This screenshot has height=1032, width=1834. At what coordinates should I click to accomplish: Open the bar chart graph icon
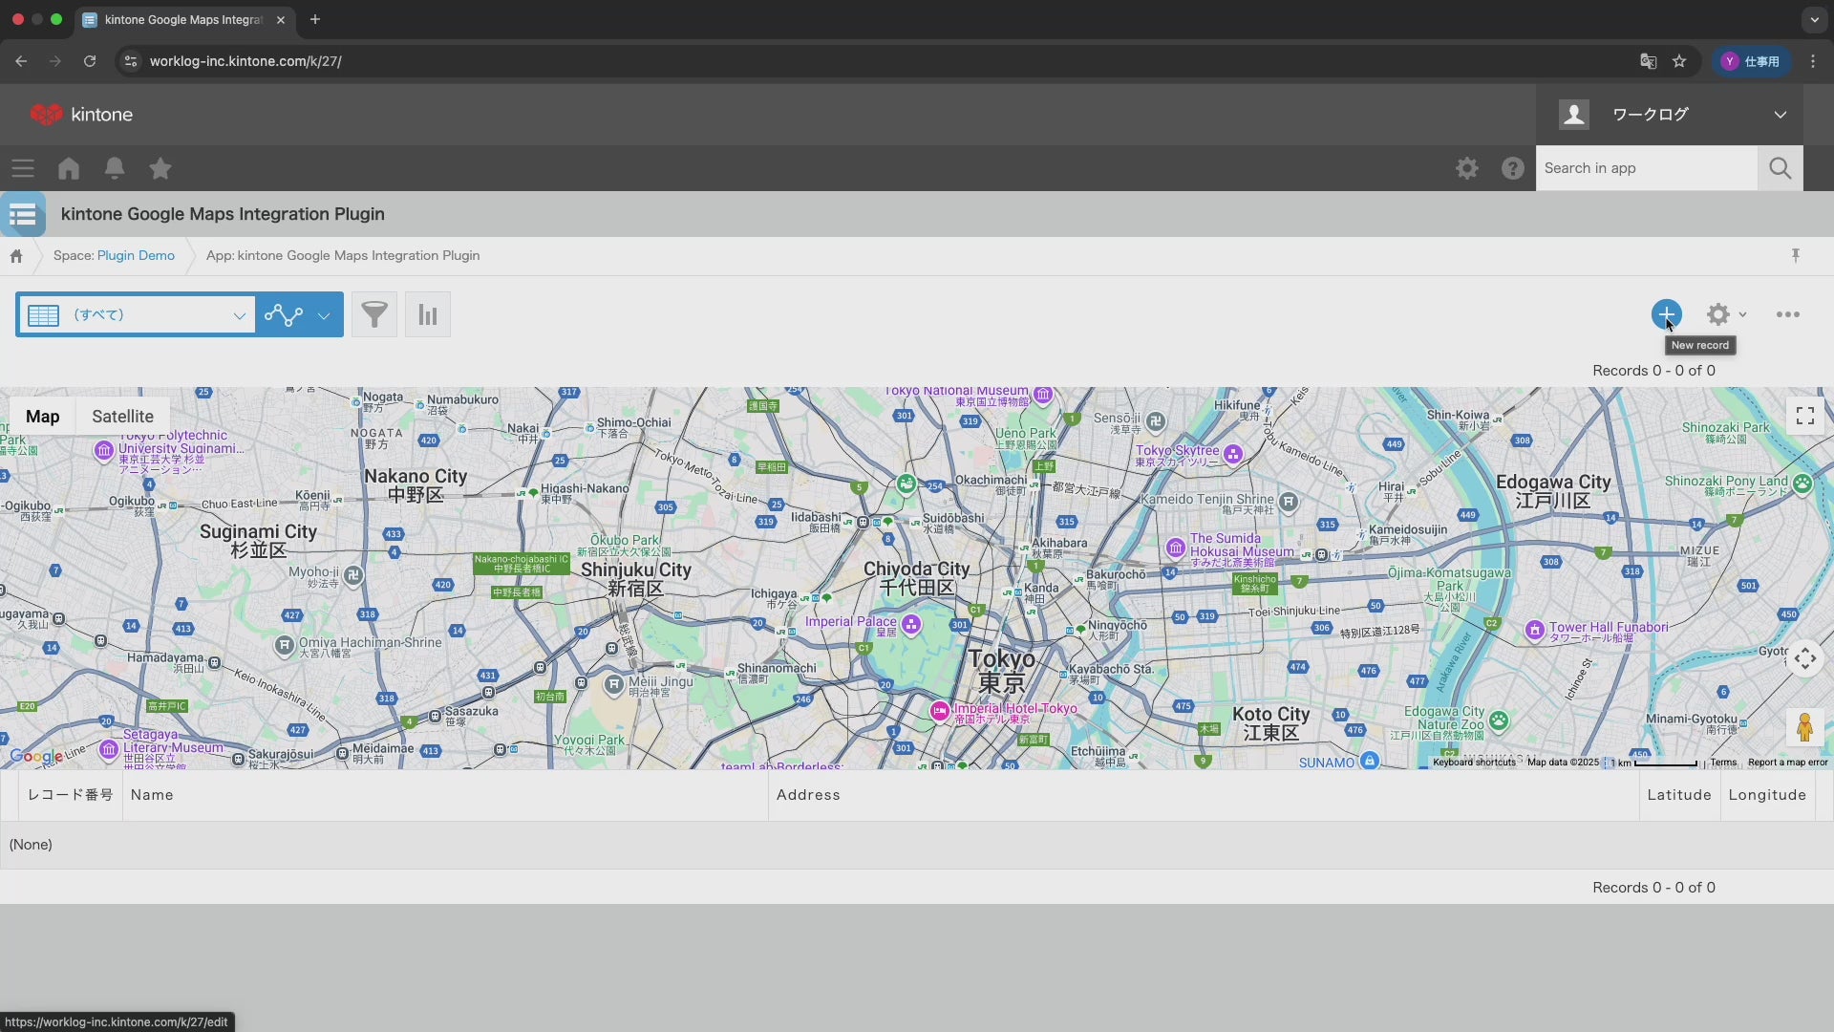(x=428, y=314)
